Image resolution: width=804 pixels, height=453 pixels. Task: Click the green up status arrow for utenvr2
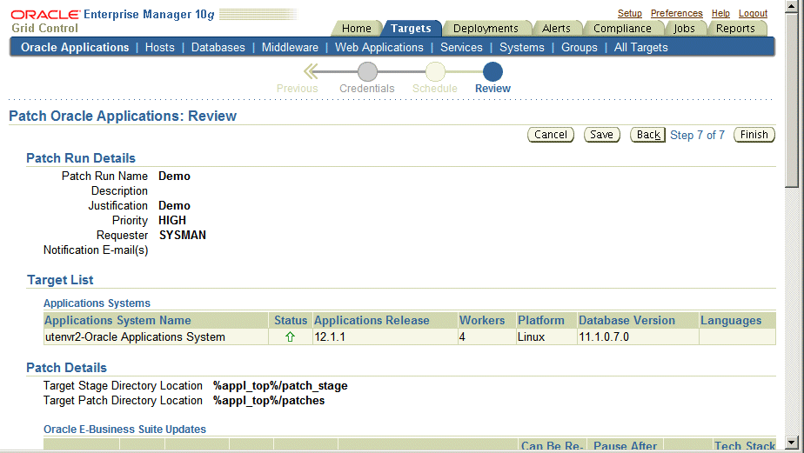[x=291, y=336]
